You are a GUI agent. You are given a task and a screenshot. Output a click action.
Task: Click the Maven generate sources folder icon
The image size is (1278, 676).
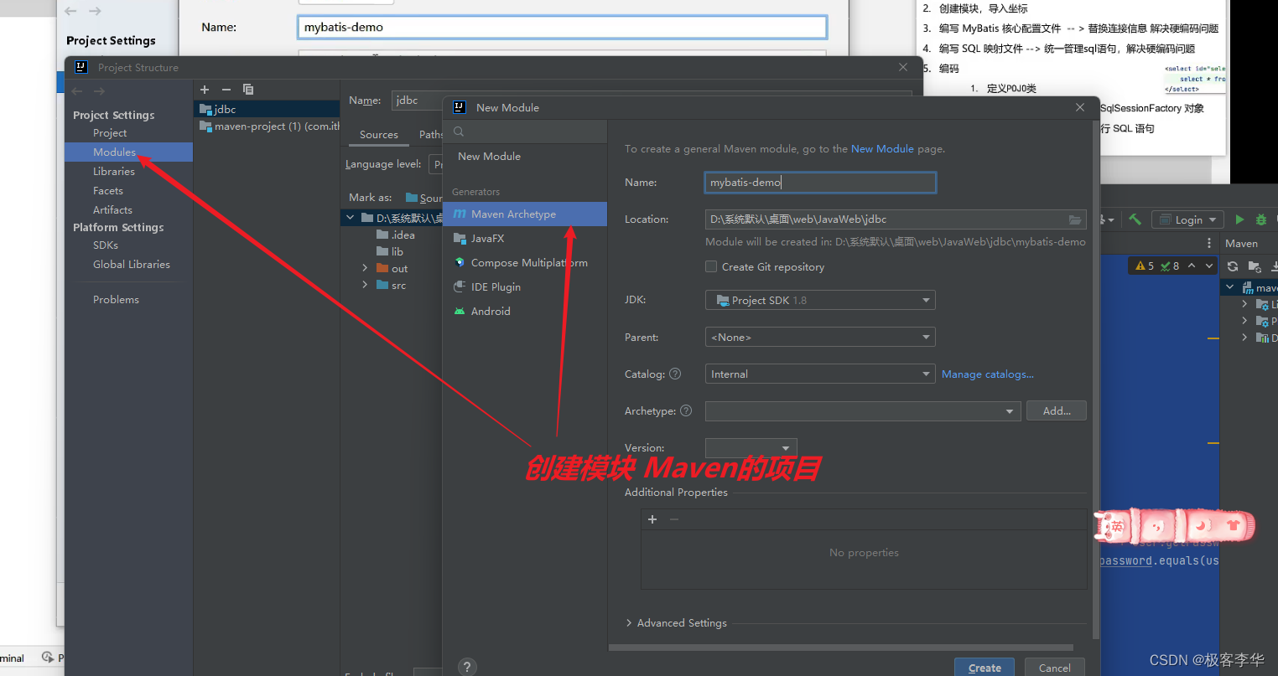(x=1255, y=266)
